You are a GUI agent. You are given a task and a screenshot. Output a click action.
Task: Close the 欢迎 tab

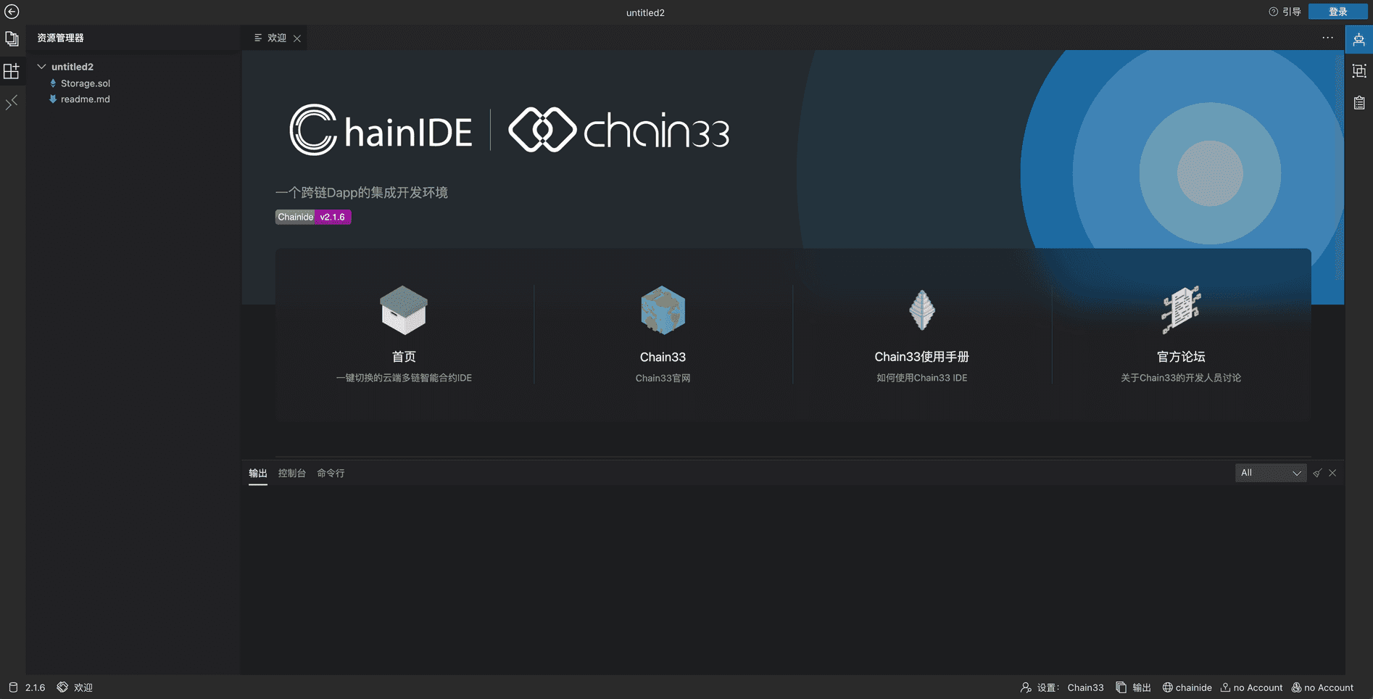[x=297, y=38]
